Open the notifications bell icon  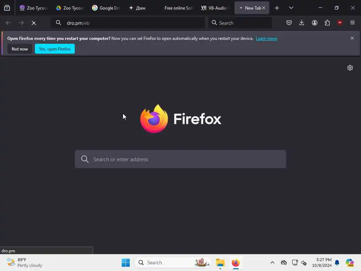[x=337, y=263]
